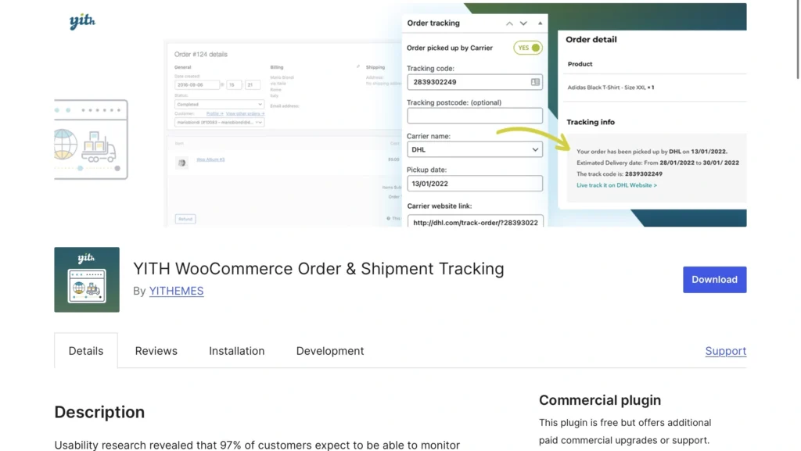This screenshot has height=451, width=801.
Task: Open the YITHEMES author link
Action: (176, 291)
